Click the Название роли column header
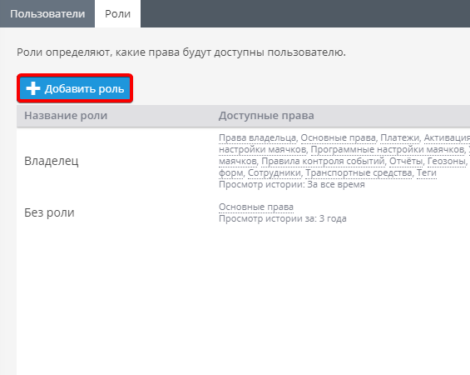Viewport: 470px width, 375px height. [66, 116]
